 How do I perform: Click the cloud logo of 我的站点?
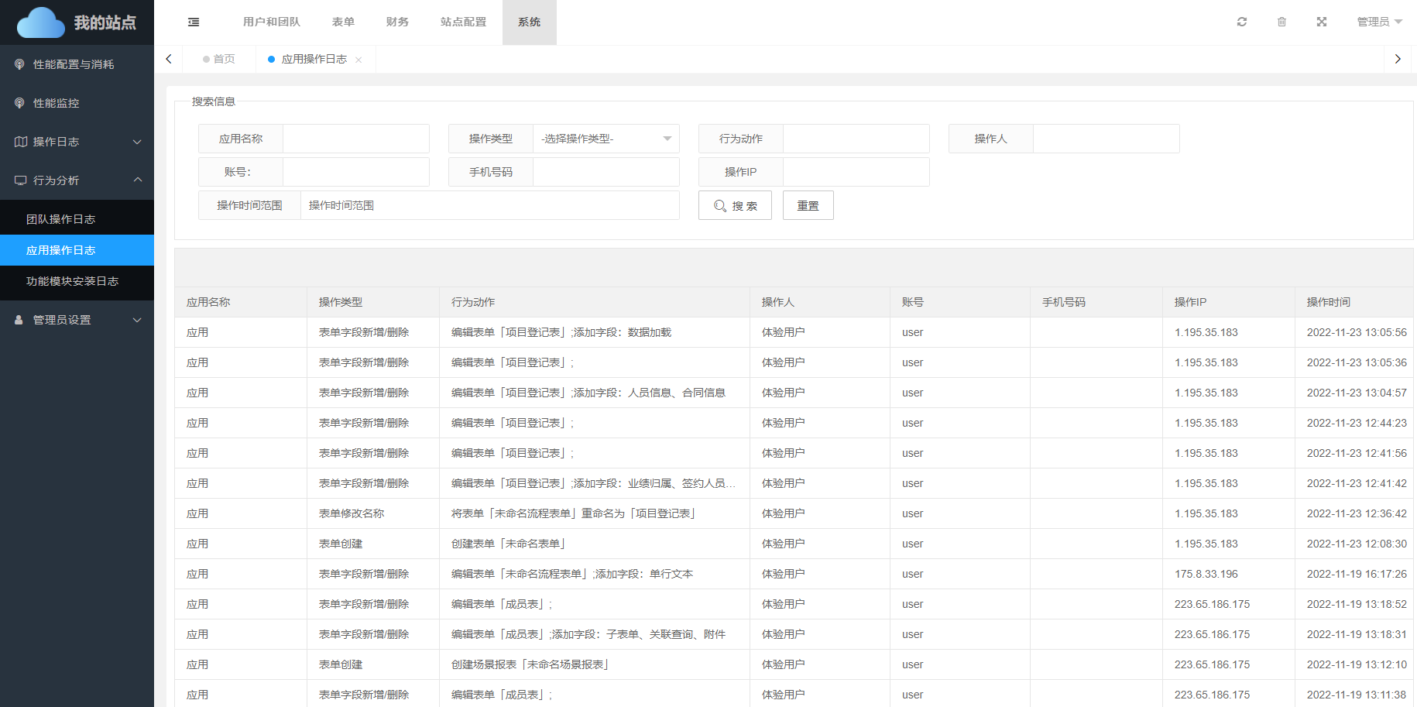[x=40, y=23]
